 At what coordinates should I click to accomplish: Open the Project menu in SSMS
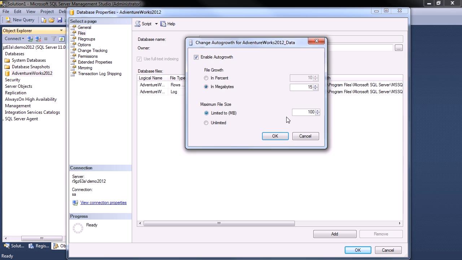click(x=47, y=12)
